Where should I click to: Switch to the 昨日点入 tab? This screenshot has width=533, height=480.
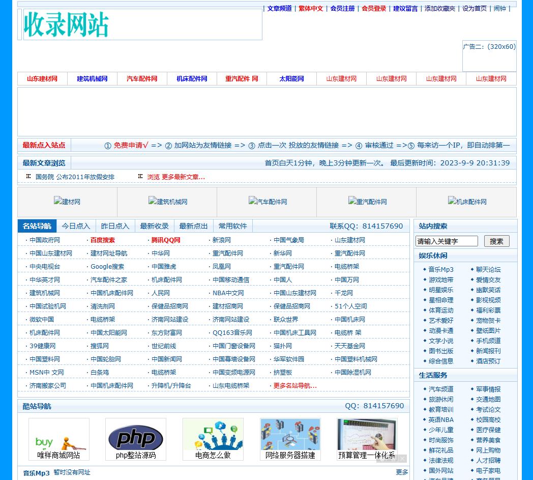(115, 226)
